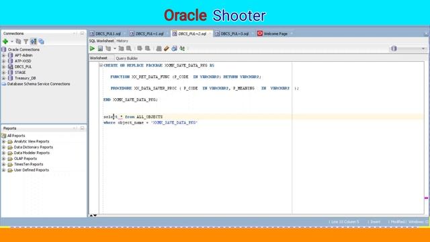This screenshot has width=430, height=242.
Task: Expand the APT-Admin connection node
Action: 3,55
